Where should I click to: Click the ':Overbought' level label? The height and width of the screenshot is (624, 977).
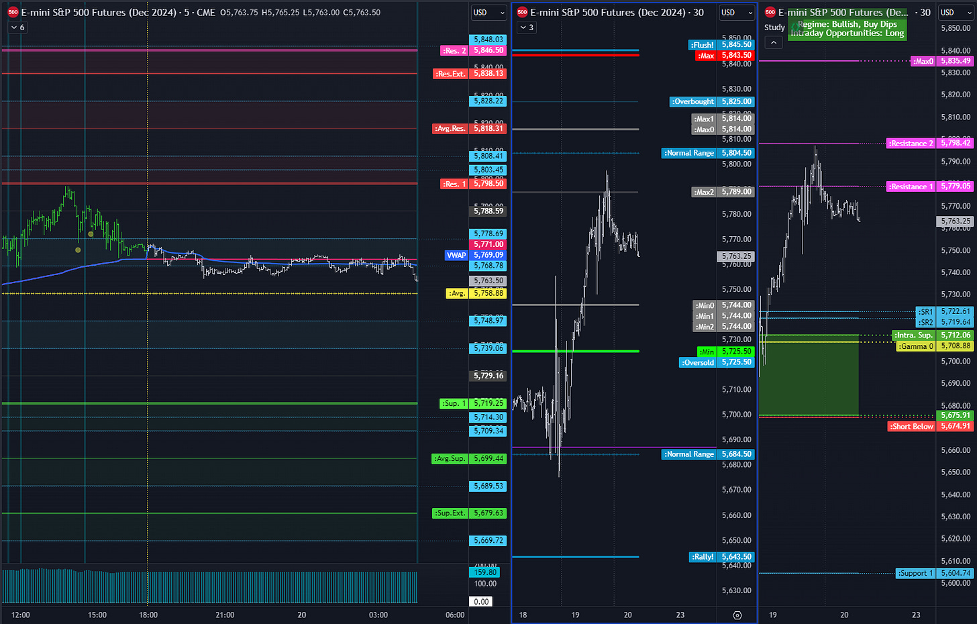(x=693, y=102)
